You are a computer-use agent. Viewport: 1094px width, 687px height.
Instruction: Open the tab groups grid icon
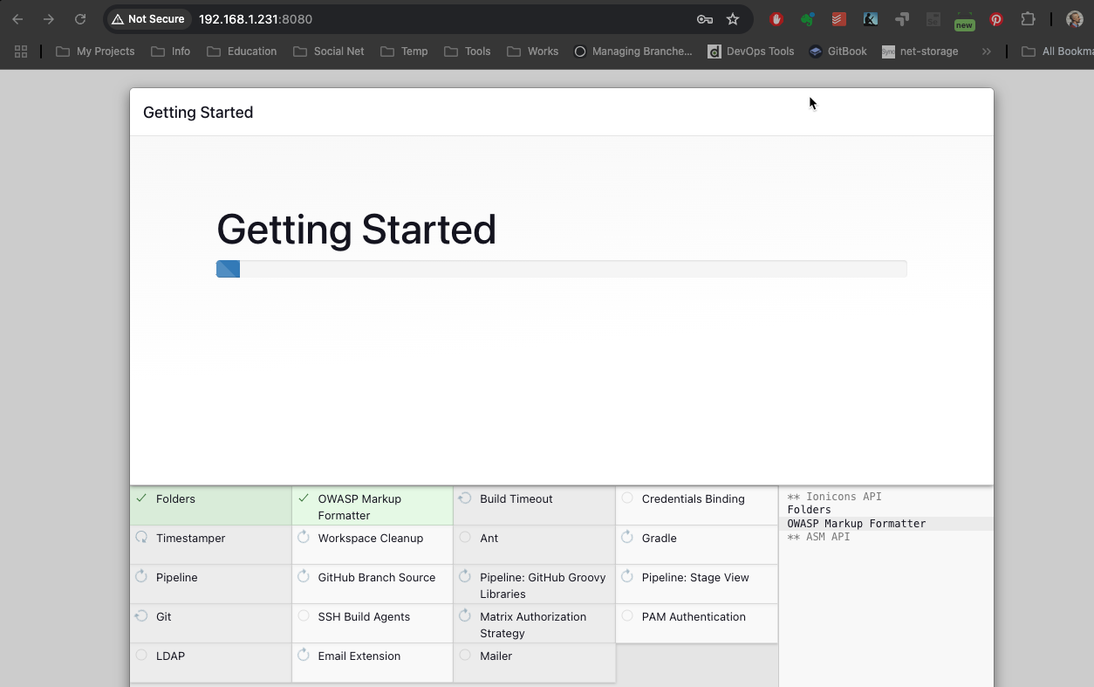(x=21, y=52)
